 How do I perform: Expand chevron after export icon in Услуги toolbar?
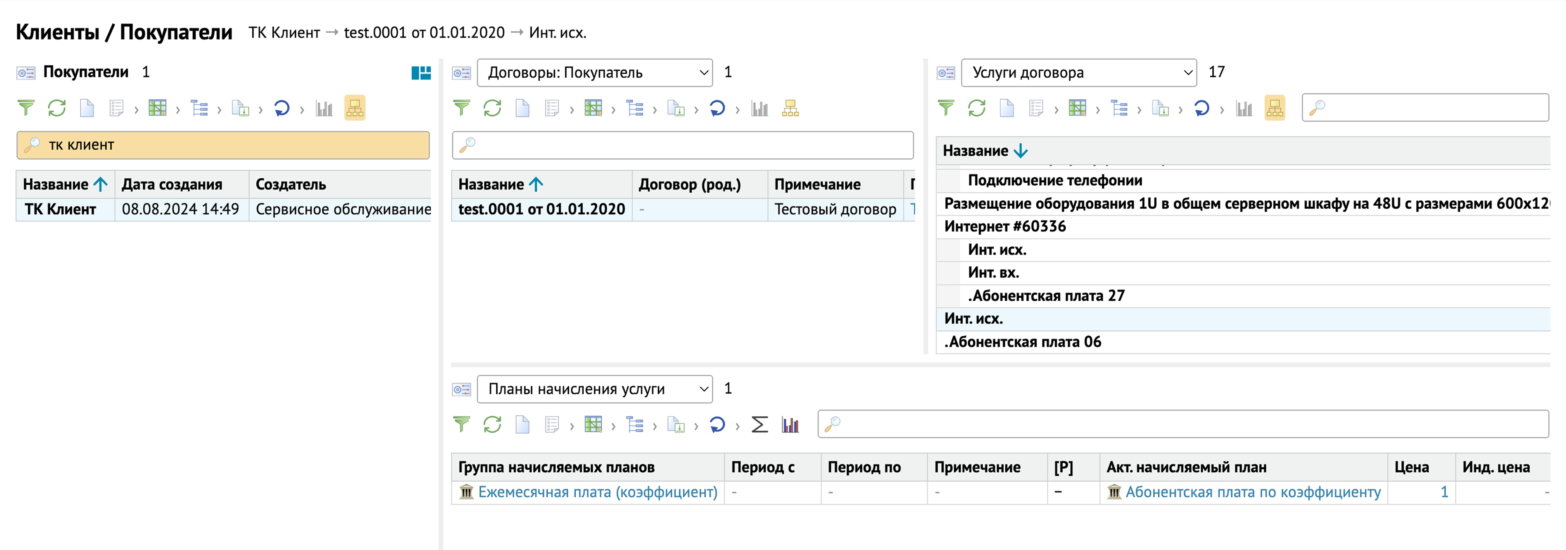coord(1180,110)
